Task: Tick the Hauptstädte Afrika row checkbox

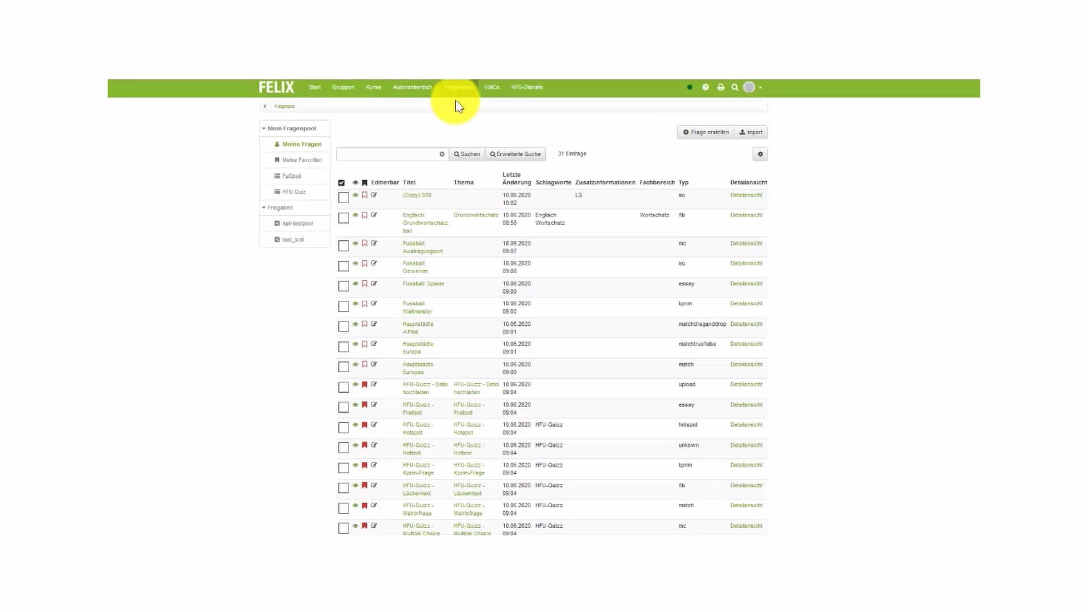Action: pos(343,326)
